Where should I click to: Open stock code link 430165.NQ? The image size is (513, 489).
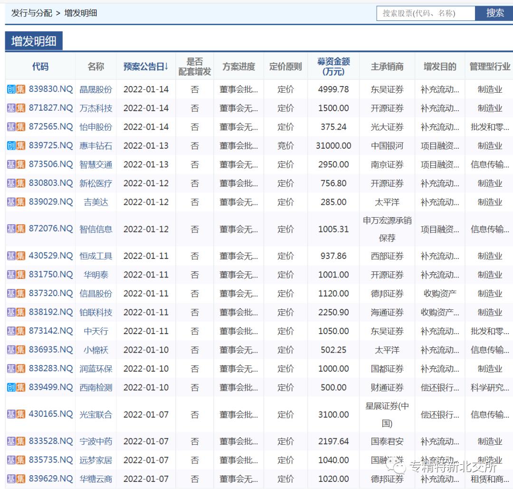pos(51,414)
